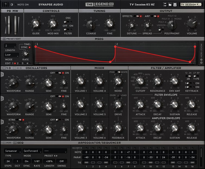Viewport: 205px width, 169px height.
Task: Open the arpeggiator Type dropdown showing Sequencer
Action: pos(13,151)
